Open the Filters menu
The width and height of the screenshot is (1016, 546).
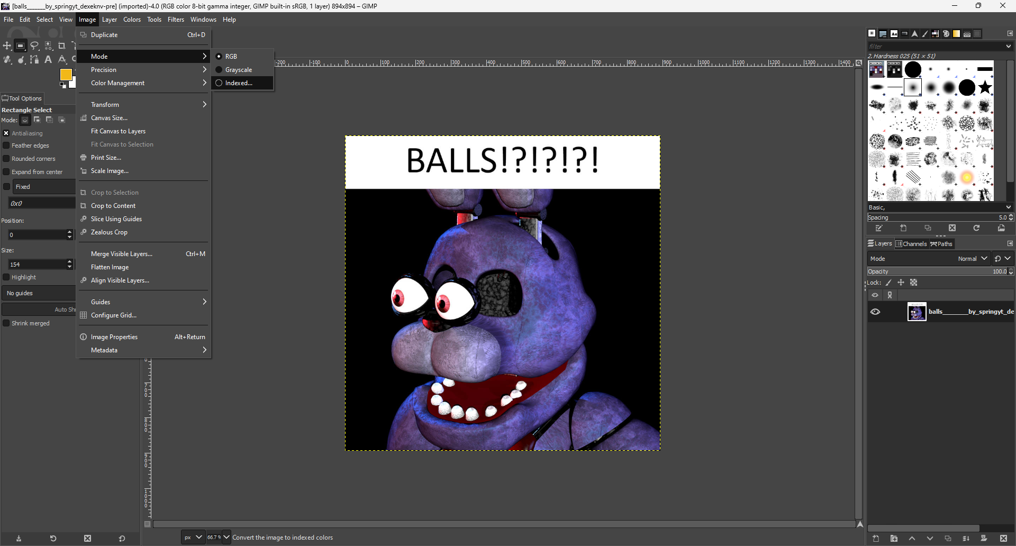pos(176,20)
